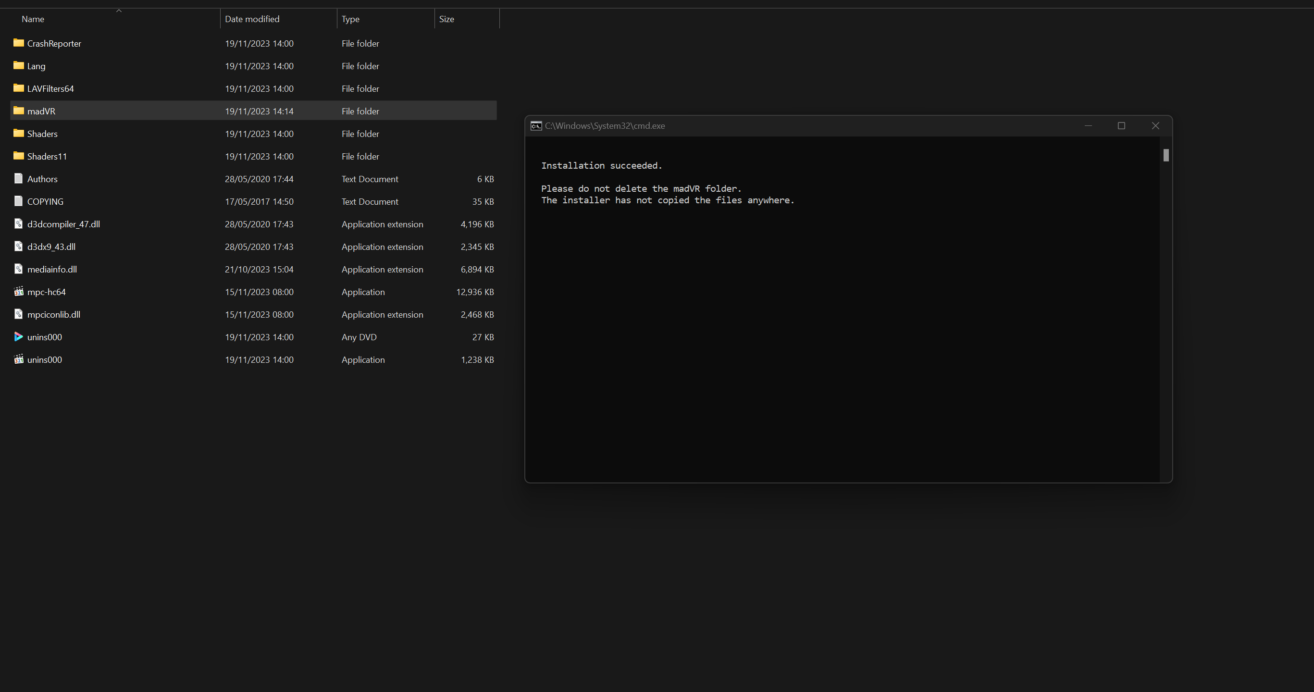
Task: Click the cmd.exe title bar icon
Action: 535,126
